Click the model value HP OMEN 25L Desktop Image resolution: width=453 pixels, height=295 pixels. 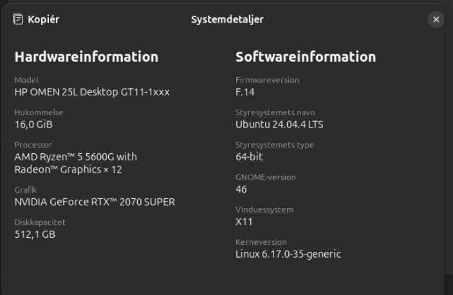[x=92, y=92]
